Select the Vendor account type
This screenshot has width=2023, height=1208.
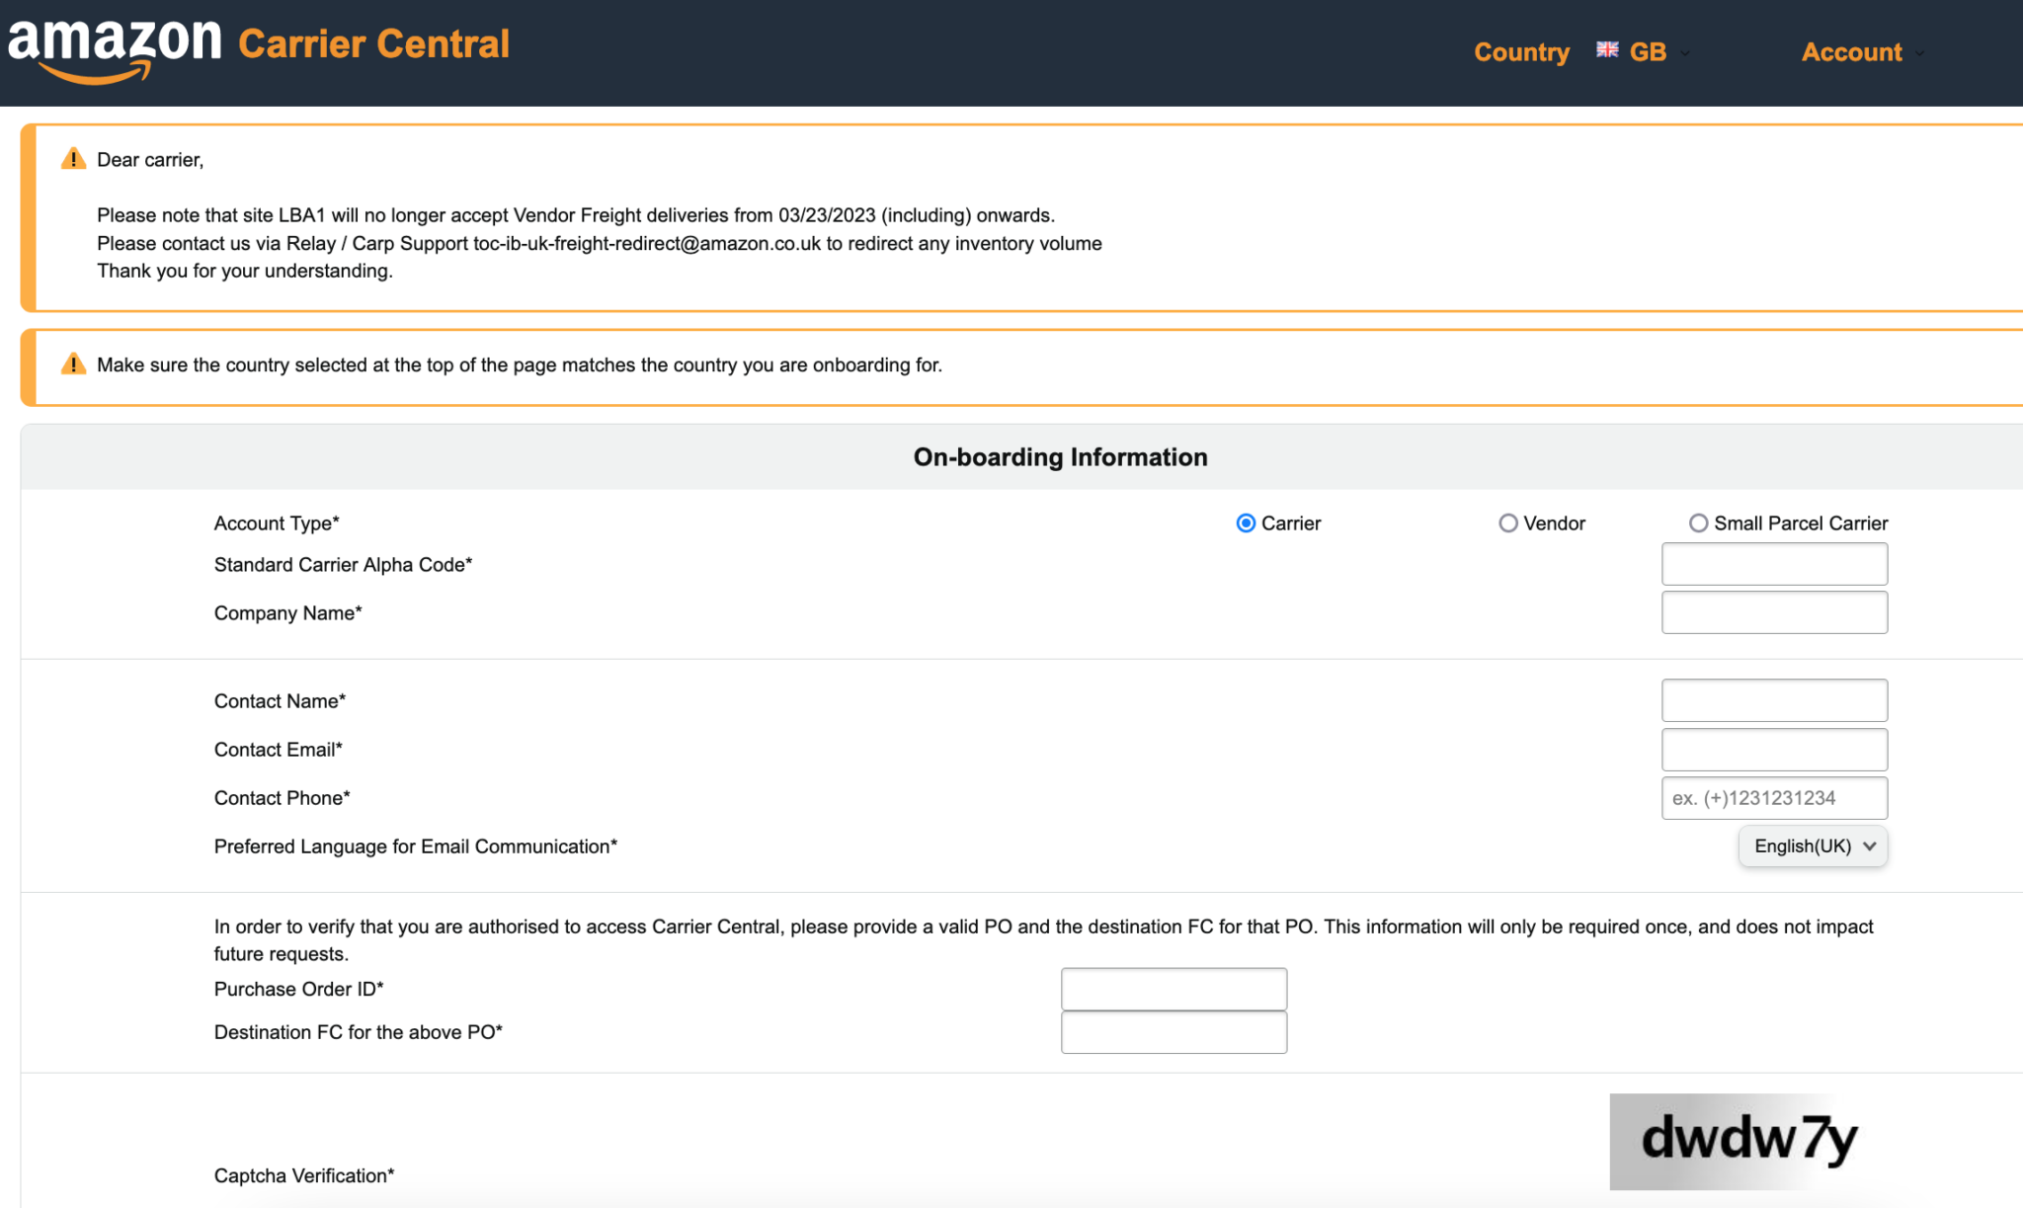pyautogui.click(x=1508, y=523)
